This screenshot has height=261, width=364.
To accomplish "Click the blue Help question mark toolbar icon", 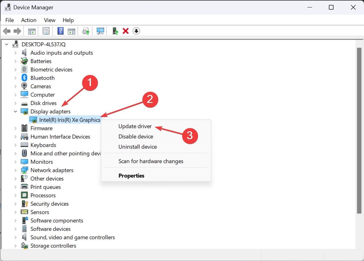I will [61, 31].
